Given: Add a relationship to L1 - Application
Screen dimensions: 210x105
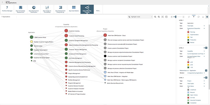Looking at the screenshot, I should tap(206, 70).
